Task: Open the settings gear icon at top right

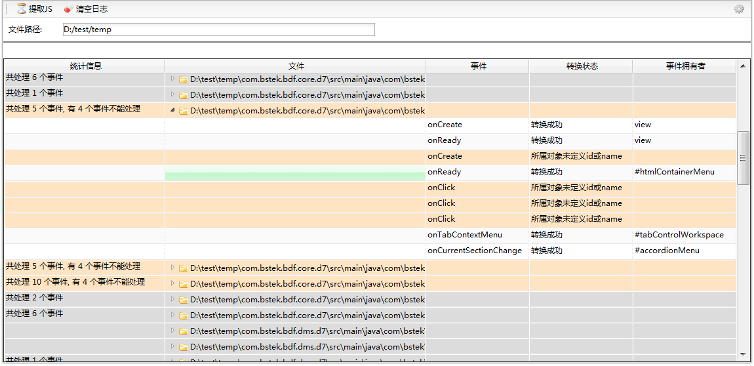Action: [739, 9]
